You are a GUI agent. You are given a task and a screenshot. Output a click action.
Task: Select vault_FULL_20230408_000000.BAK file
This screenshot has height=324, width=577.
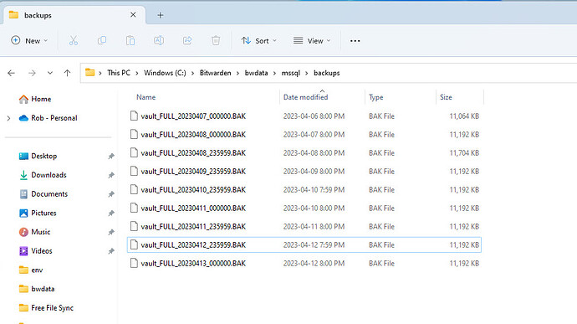(304, 135)
